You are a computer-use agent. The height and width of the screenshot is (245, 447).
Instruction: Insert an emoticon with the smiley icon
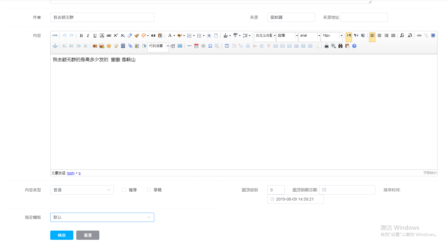pos(109,46)
